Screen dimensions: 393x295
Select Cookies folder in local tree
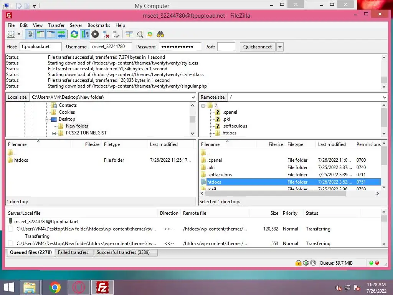pyautogui.click(x=67, y=112)
